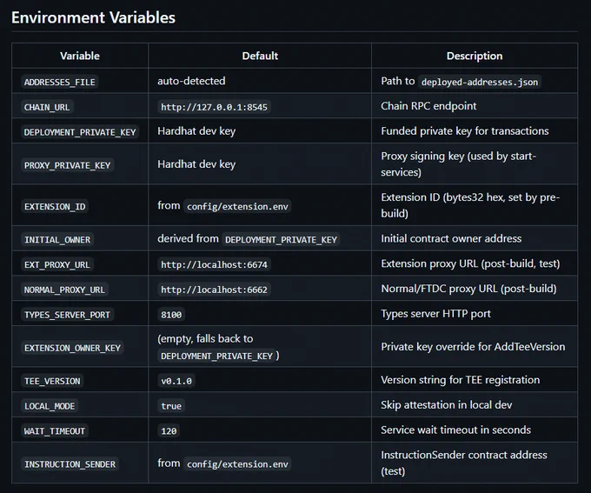Select the ADDRESSES_FILE variable code
This screenshot has height=493, width=591.
pos(60,82)
